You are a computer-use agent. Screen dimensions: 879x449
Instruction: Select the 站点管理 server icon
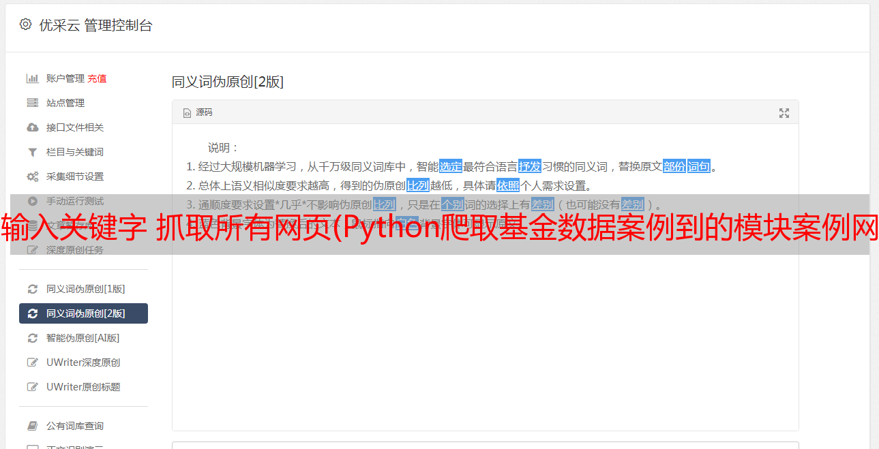point(32,103)
